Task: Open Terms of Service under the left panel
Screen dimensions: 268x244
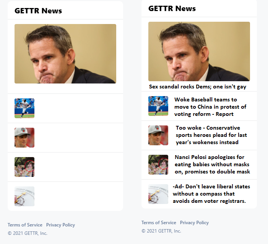Action: [25, 225]
